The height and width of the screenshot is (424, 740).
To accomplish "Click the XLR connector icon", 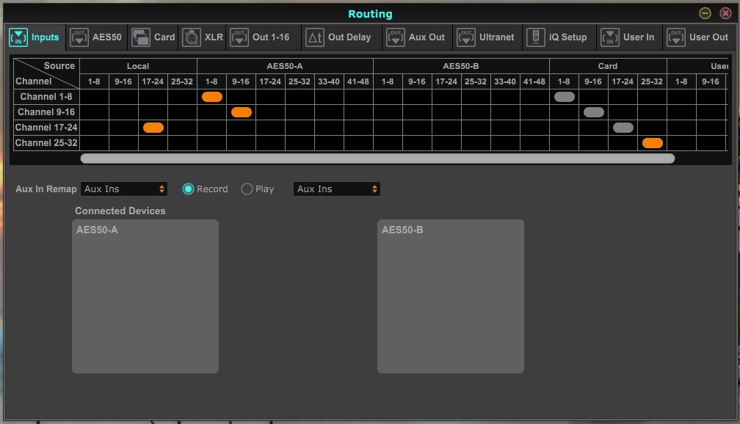I will point(192,37).
